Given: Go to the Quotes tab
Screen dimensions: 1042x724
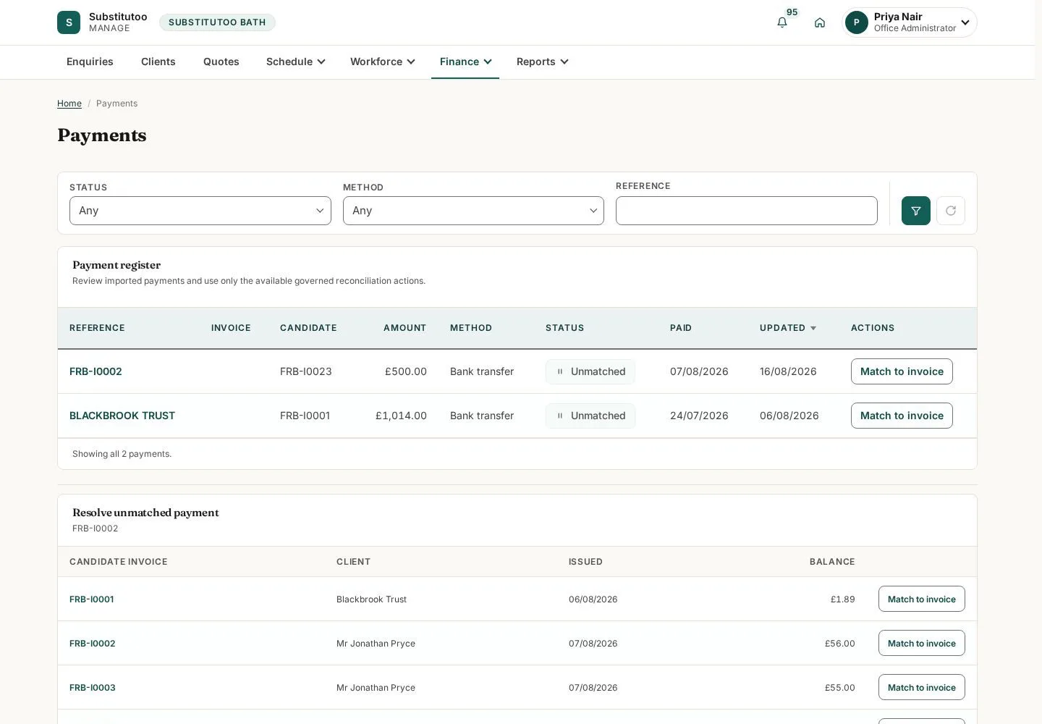Looking at the screenshot, I should (x=221, y=62).
